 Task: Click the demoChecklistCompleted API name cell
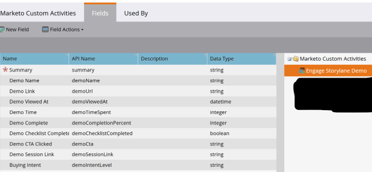pos(102,133)
